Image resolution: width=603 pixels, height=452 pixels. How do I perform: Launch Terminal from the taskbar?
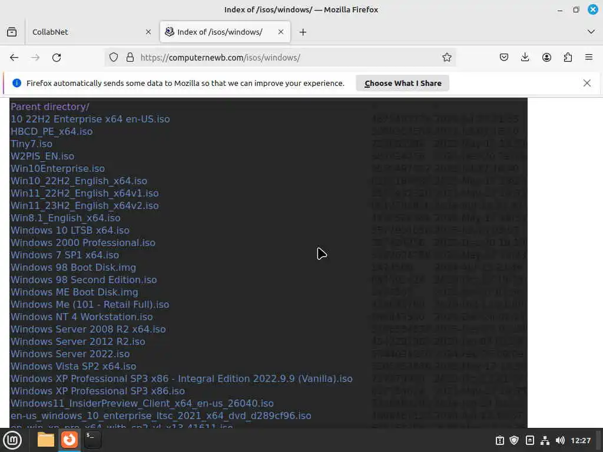(x=92, y=440)
